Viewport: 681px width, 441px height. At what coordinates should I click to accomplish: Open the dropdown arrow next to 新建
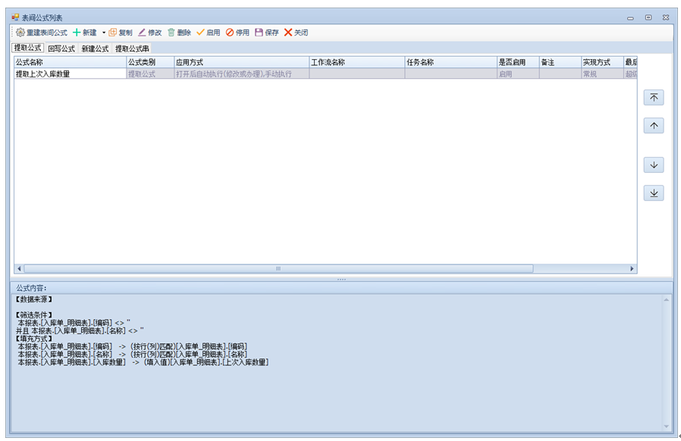point(104,33)
